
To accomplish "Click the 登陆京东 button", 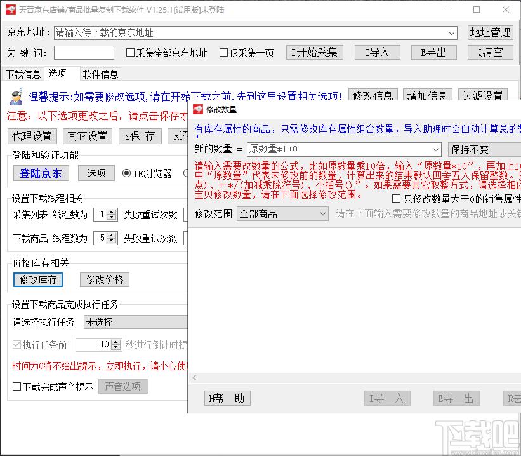I will [41, 173].
